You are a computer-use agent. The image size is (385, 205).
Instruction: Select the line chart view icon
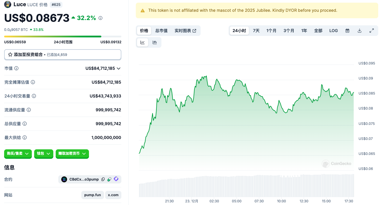coord(143,42)
